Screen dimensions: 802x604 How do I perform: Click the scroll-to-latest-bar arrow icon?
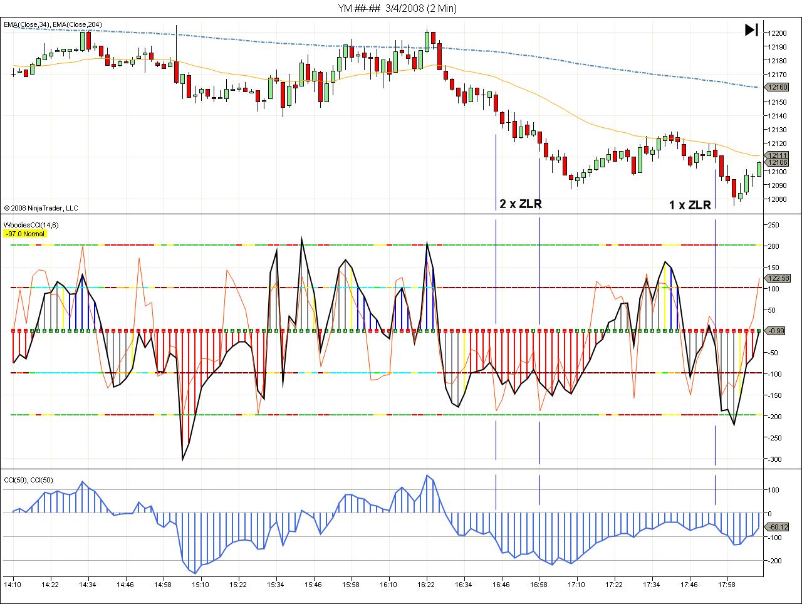coord(751,30)
